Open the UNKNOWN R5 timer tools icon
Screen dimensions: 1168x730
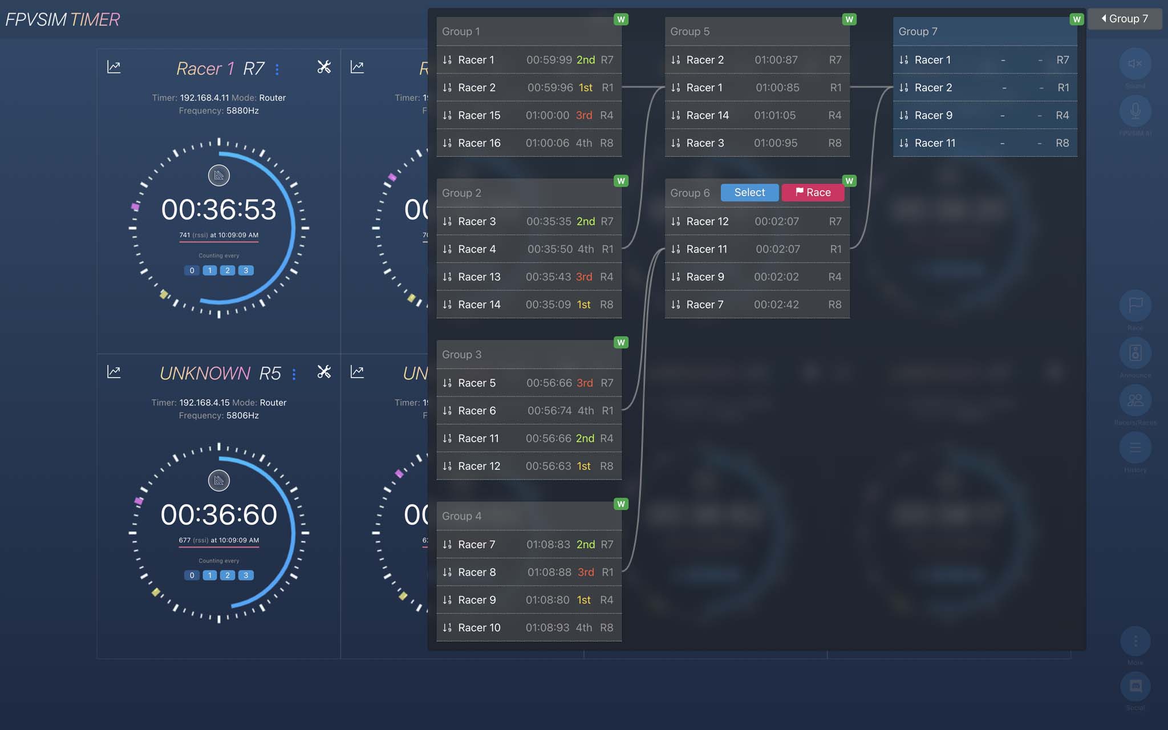(x=324, y=372)
